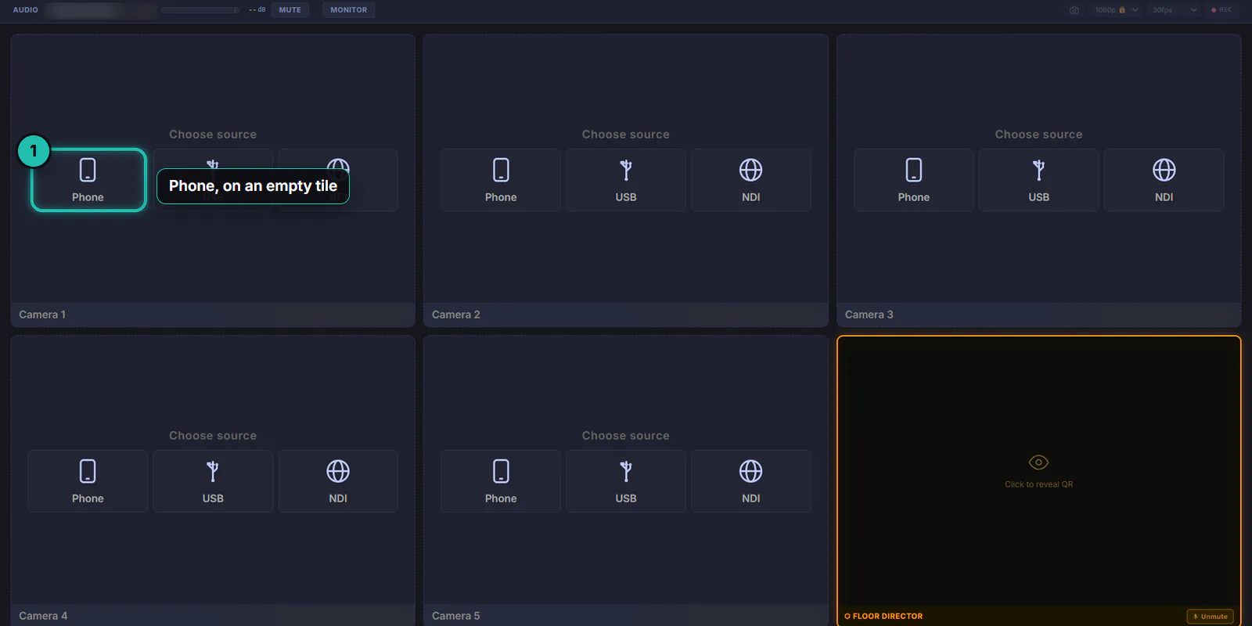
Task: Reveal the Floor Director QR via eye icon
Action: tap(1038, 462)
